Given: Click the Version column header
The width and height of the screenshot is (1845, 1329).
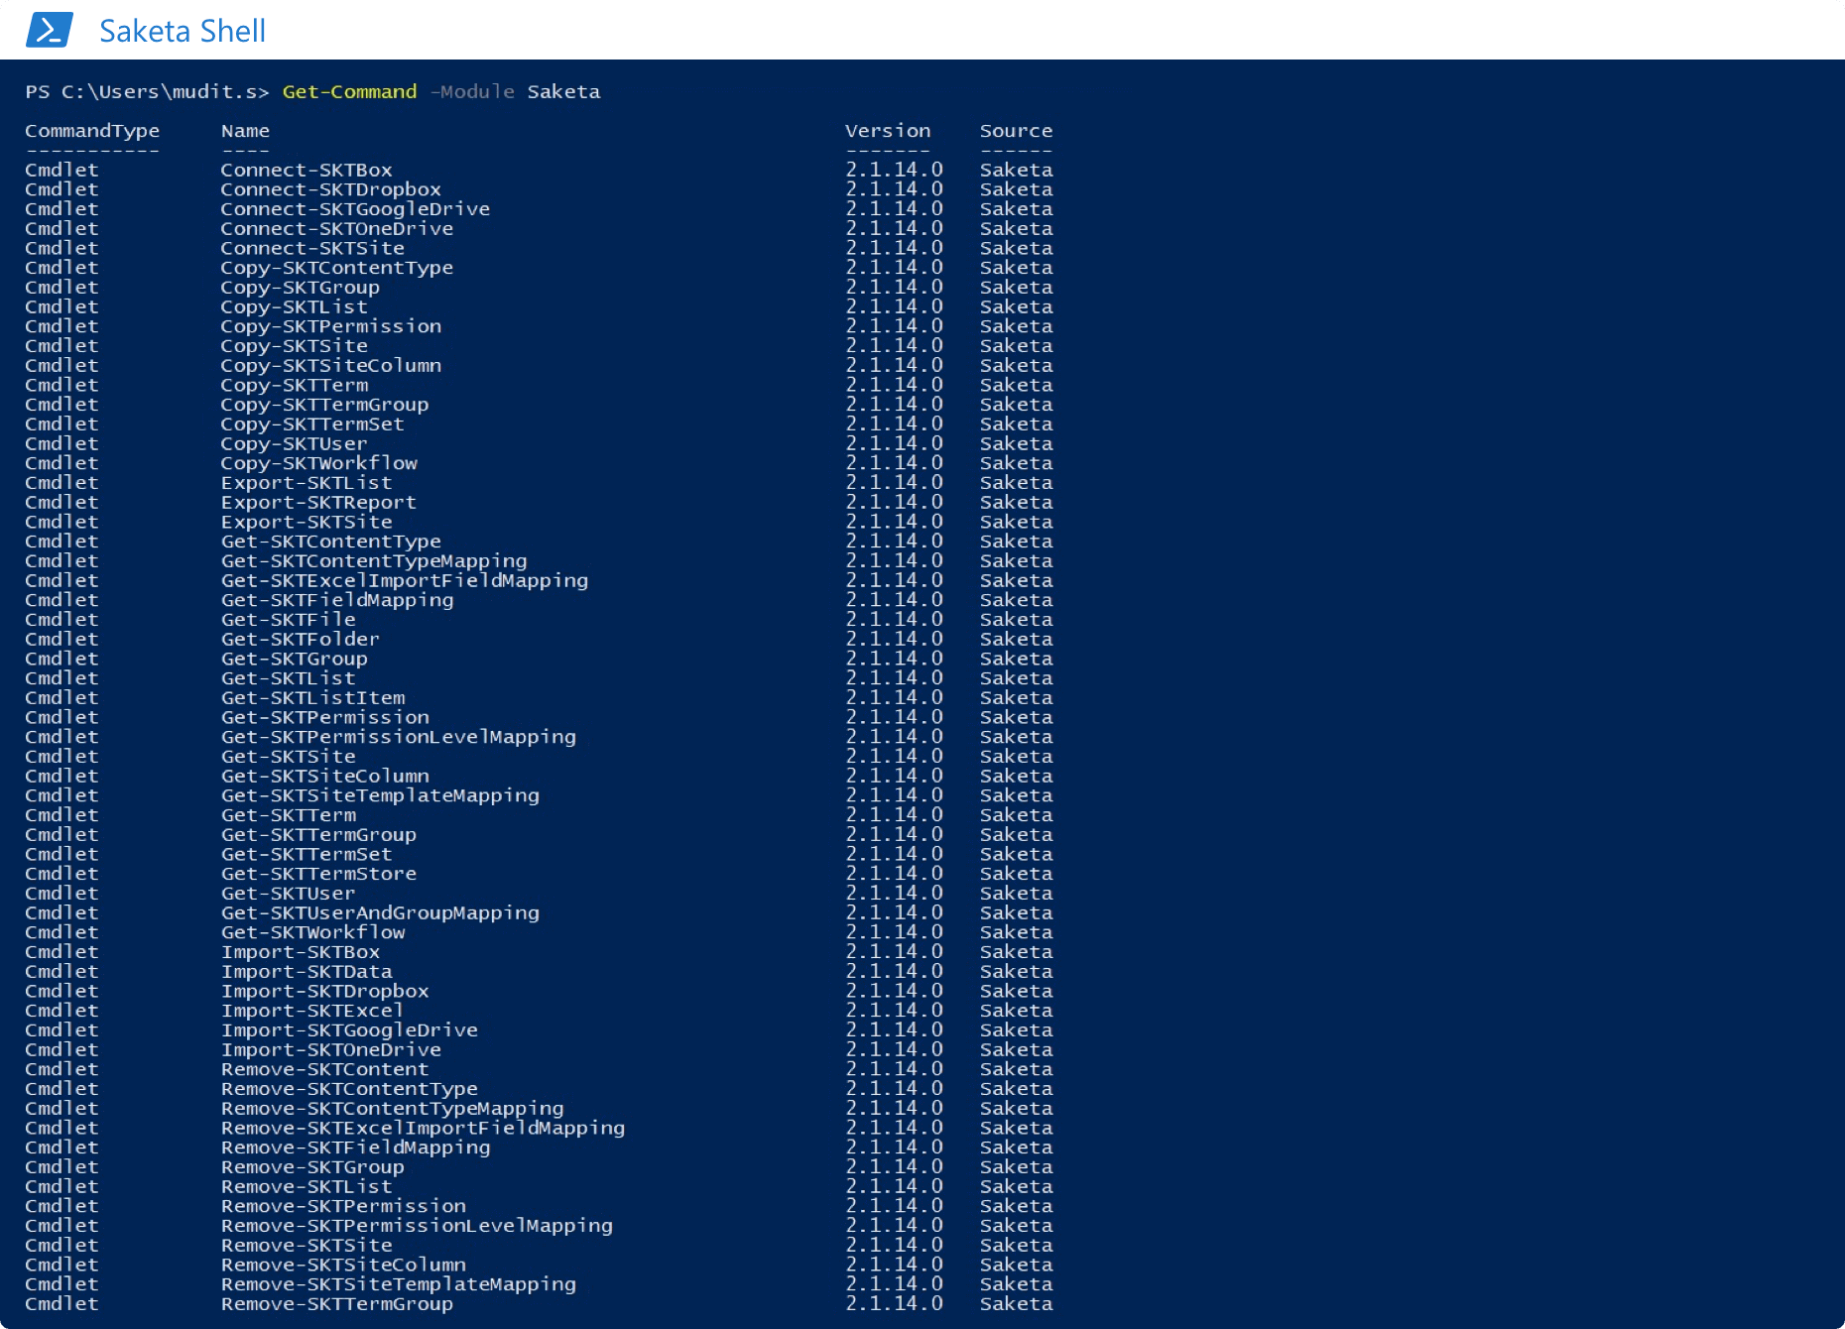Looking at the screenshot, I should (887, 130).
